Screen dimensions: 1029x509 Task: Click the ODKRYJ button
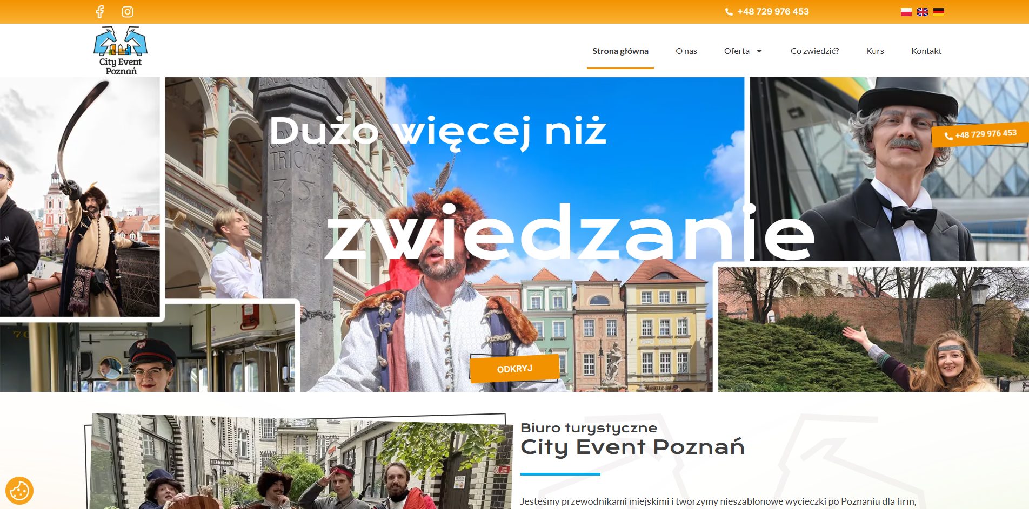pos(514,369)
